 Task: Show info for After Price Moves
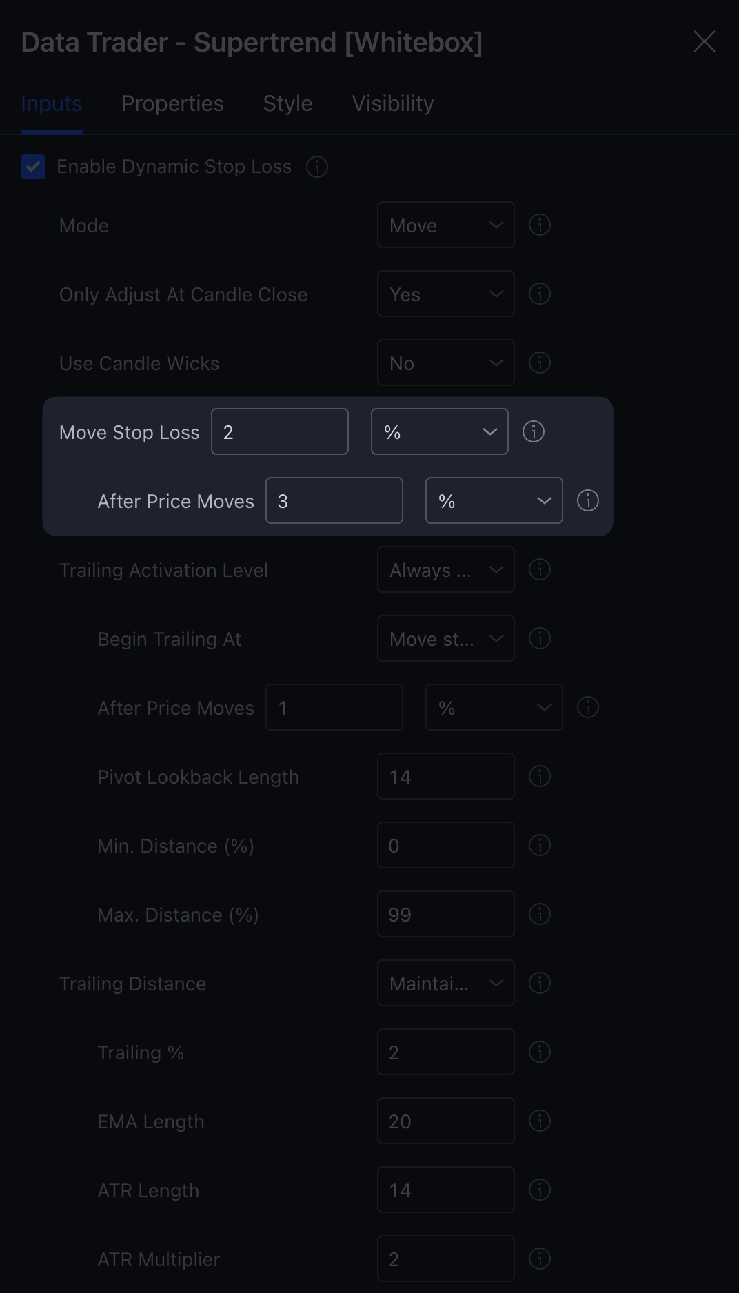click(x=587, y=500)
